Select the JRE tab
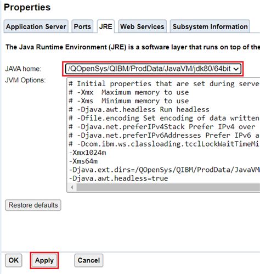 pos(106,26)
